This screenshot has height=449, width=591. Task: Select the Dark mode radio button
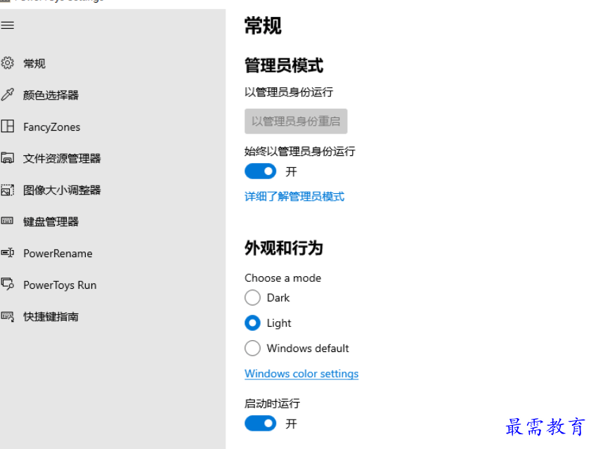(x=252, y=297)
